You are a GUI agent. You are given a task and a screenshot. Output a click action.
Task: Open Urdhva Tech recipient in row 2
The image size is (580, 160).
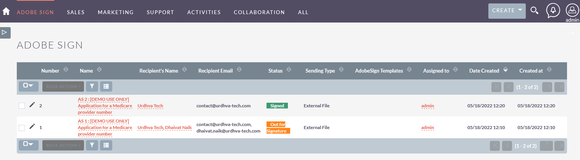(150, 106)
